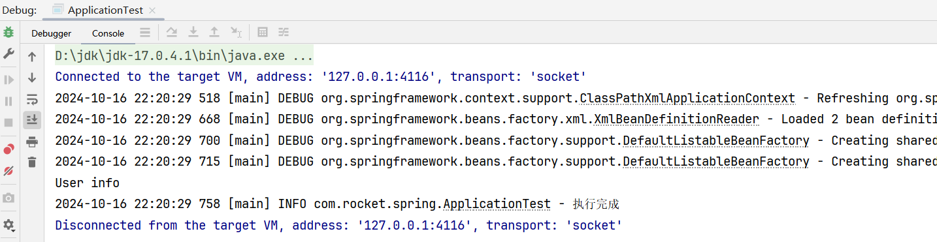This screenshot has width=937, height=242.
Task: Switch to the Debugger tab
Action: point(52,33)
